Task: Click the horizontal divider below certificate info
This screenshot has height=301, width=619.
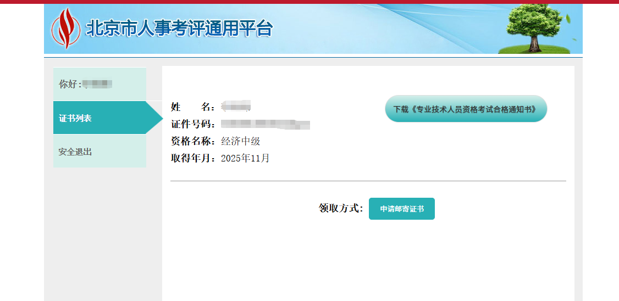Action: click(368, 181)
